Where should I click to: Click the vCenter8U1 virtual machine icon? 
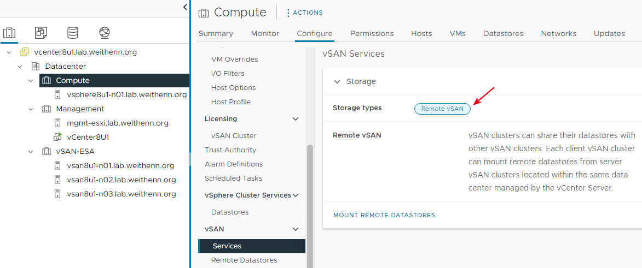pyautogui.click(x=57, y=137)
